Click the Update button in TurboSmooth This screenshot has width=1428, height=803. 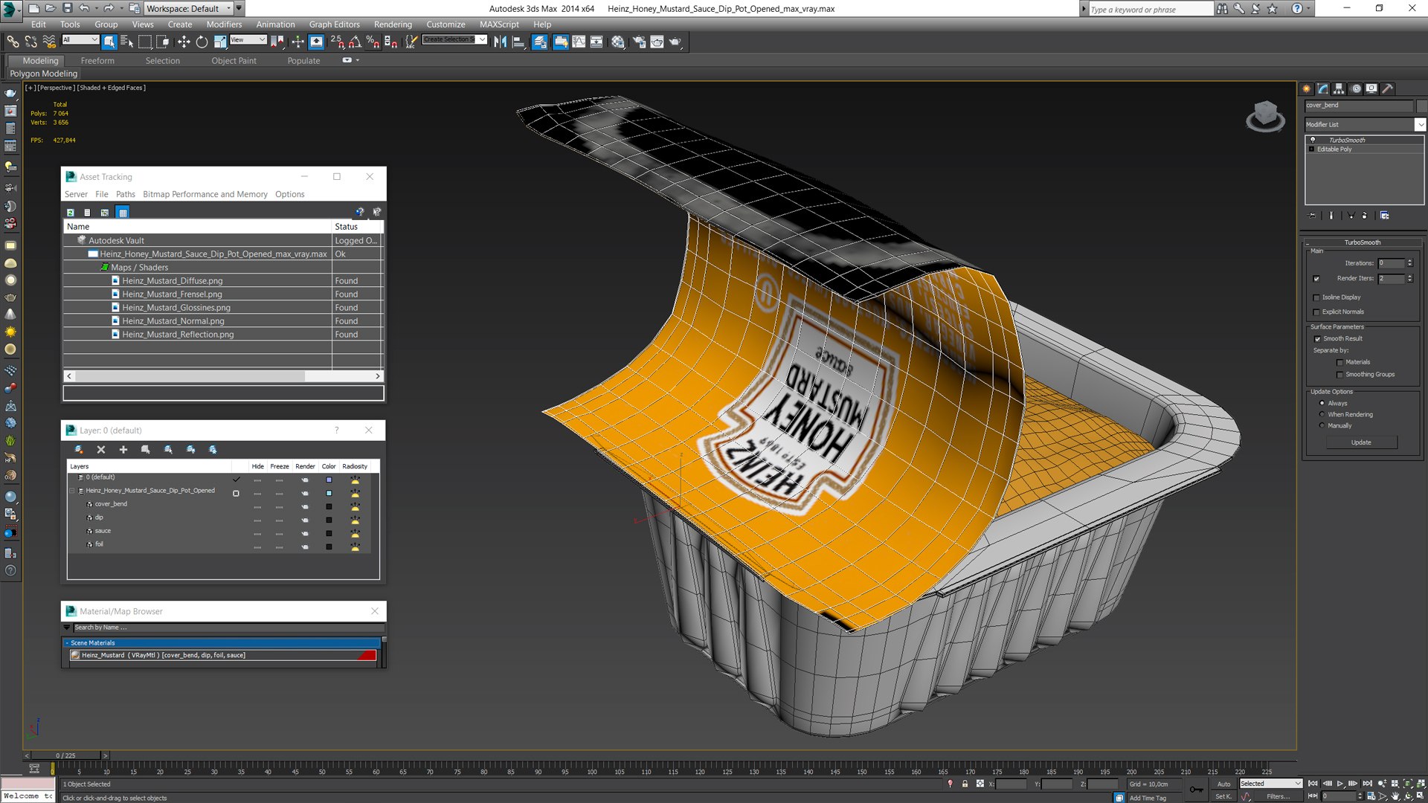[x=1360, y=442]
